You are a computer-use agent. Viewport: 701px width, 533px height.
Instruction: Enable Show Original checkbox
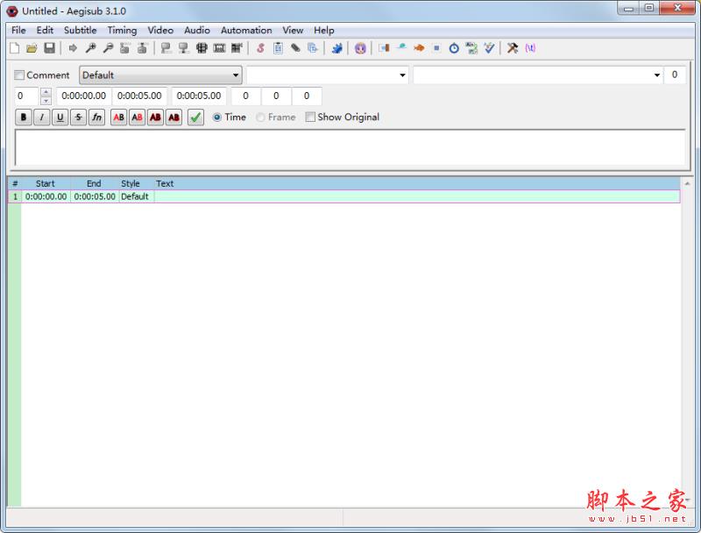coord(310,117)
